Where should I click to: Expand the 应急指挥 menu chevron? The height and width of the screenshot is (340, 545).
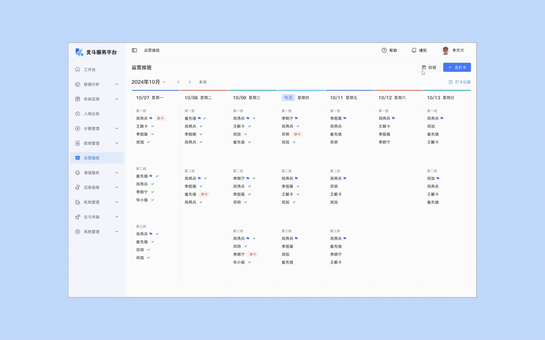pos(117,187)
